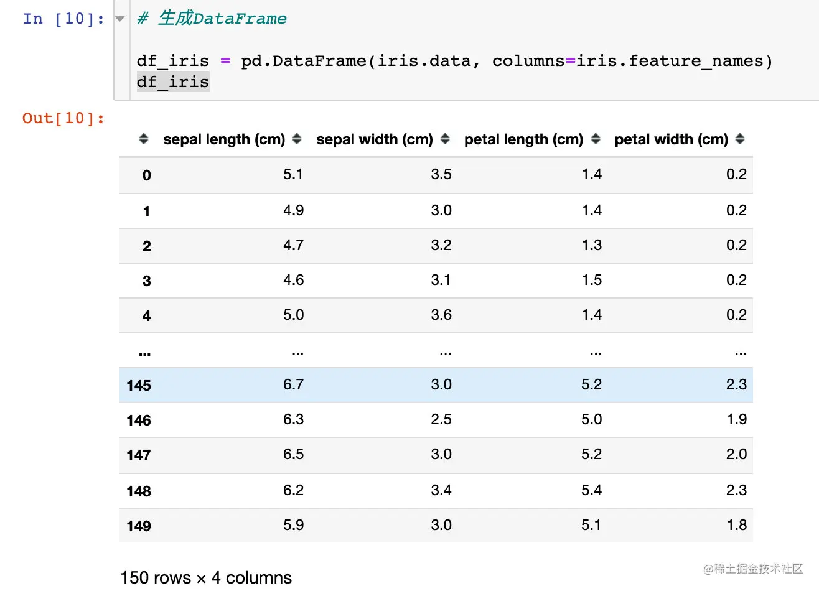
Task: Click sepal width value 3.2 in row 2
Action: pyautogui.click(x=441, y=245)
